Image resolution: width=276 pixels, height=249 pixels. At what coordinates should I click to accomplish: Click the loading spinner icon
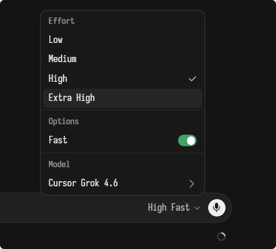221,236
